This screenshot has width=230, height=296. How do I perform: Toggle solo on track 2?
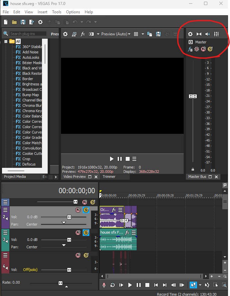86,210
